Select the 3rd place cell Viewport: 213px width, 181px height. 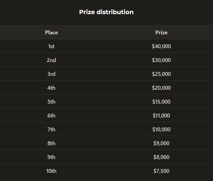tap(51, 74)
